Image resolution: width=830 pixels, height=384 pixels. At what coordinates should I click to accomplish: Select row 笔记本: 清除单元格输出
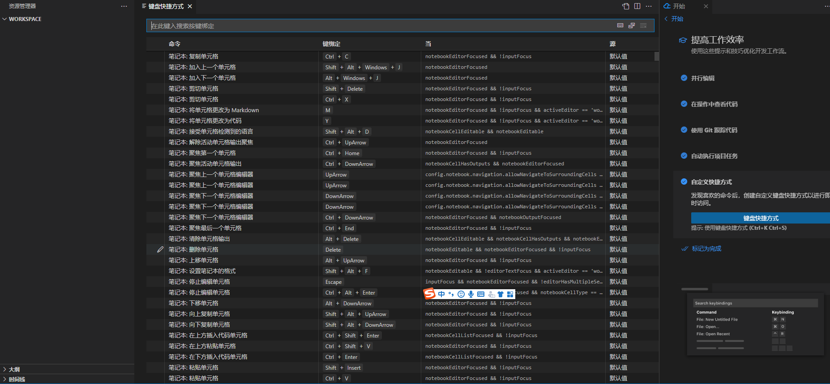pos(400,239)
